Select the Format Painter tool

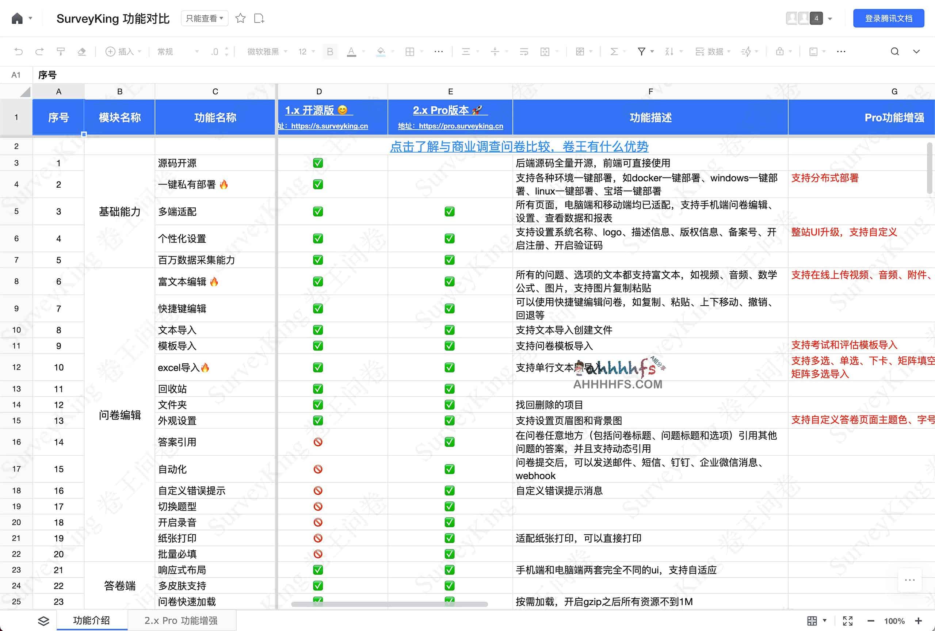(61, 51)
